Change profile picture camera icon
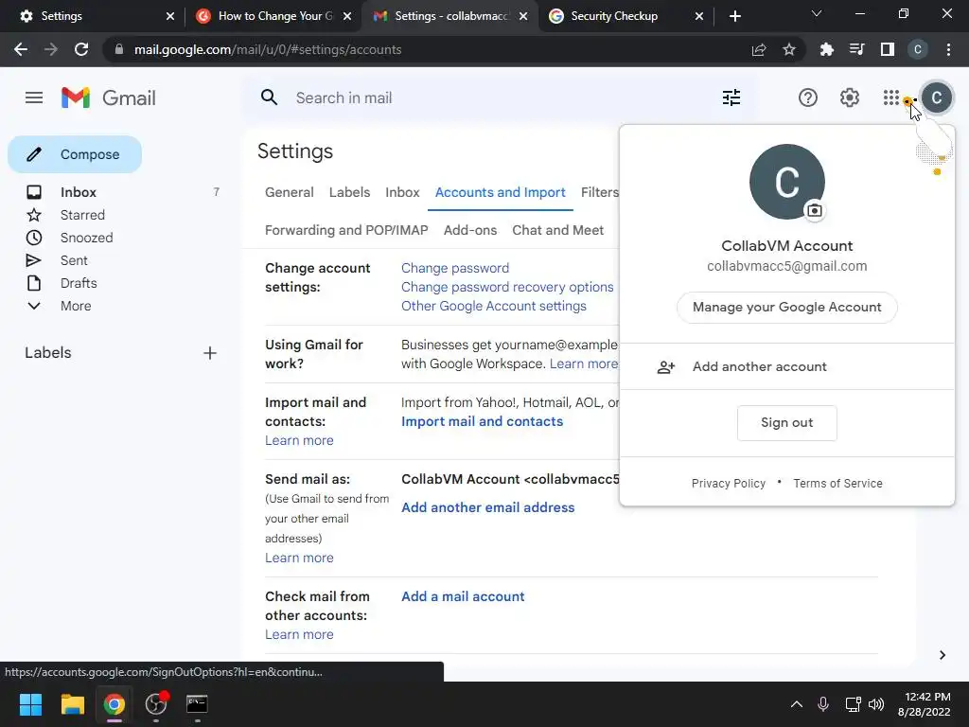The height and width of the screenshot is (727, 969). tap(815, 210)
